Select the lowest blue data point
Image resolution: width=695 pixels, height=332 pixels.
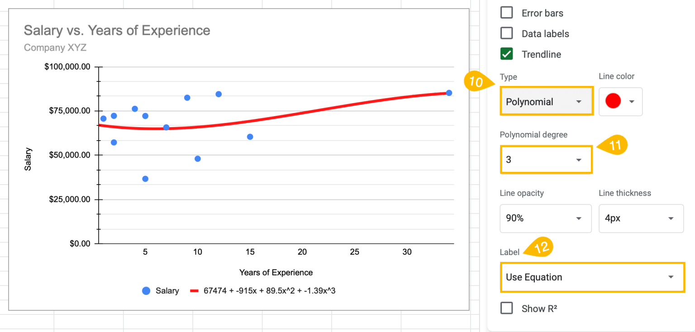tap(145, 179)
